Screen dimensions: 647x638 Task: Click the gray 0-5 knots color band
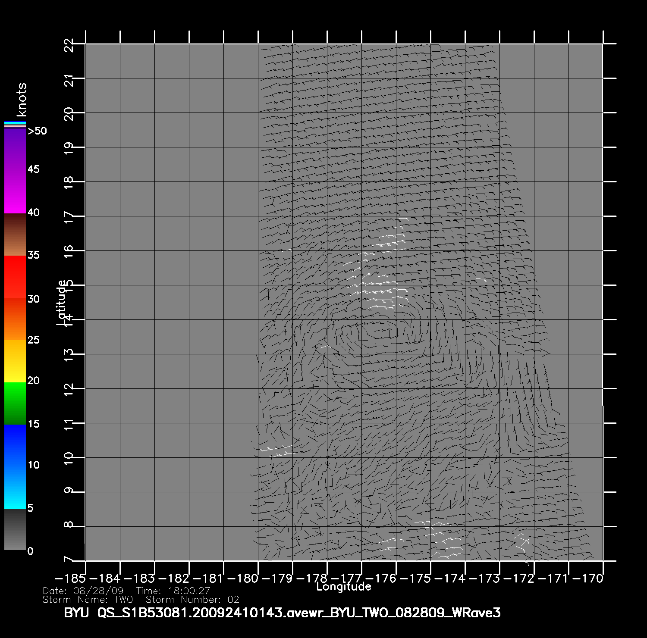point(15,529)
